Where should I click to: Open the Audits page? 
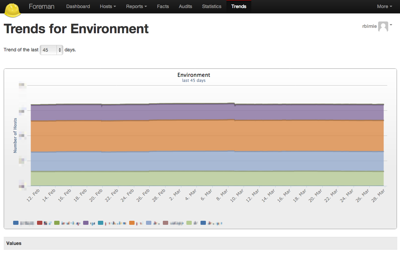(x=185, y=6)
